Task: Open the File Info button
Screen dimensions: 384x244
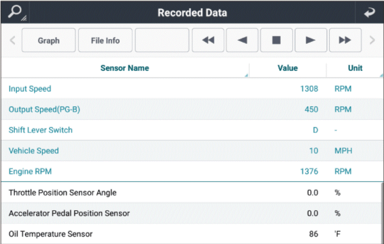Action: (x=105, y=40)
